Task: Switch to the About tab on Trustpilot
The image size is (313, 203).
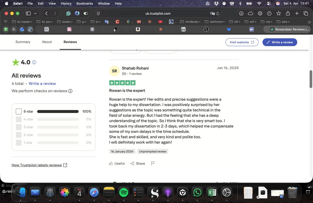Action: (x=47, y=42)
